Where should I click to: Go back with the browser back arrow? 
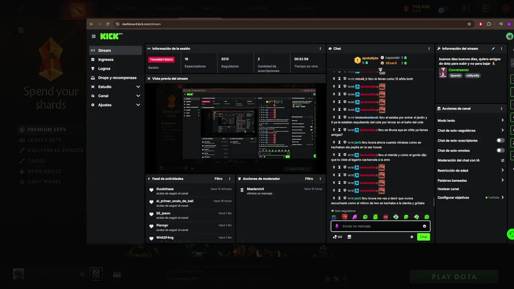92,24
